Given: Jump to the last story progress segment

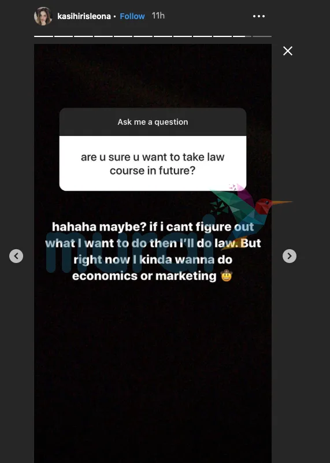Looking at the screenshot, I should 262,36.
